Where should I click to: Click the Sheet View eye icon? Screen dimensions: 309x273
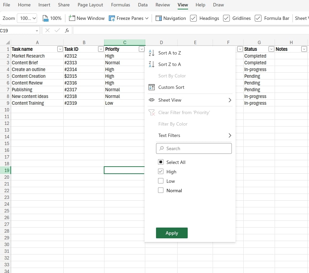pyautogui.click(x=152, y=100)
